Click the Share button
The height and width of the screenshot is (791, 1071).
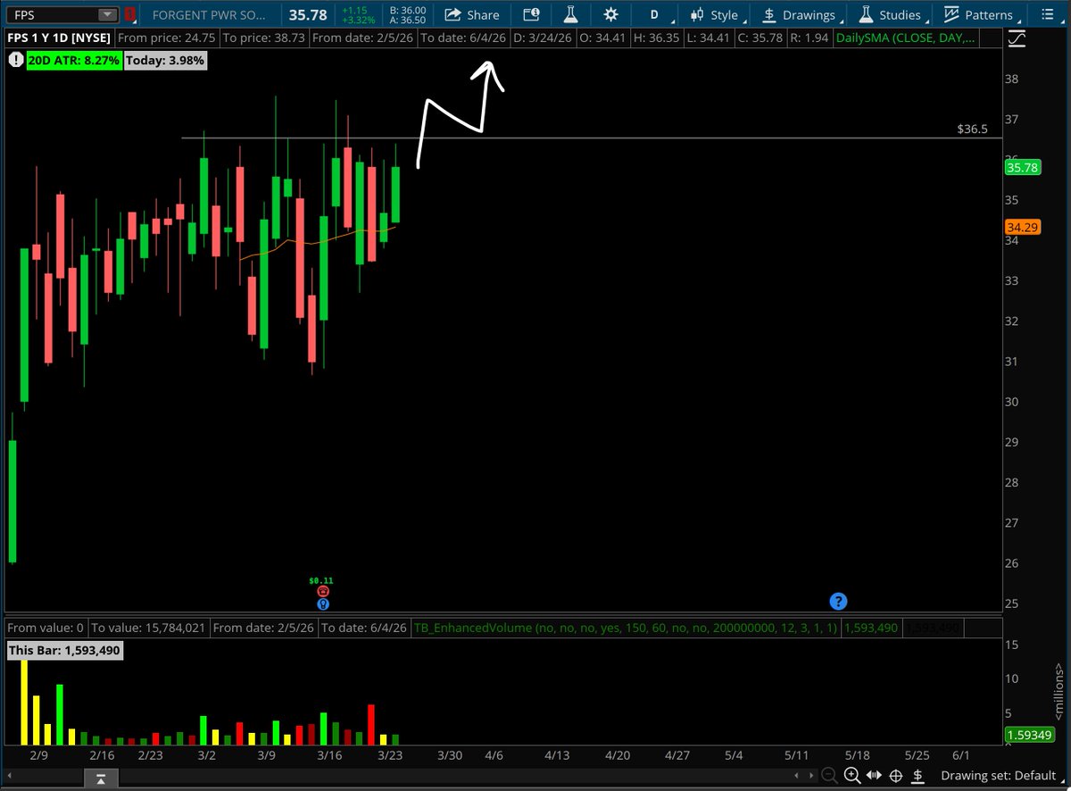472,14
